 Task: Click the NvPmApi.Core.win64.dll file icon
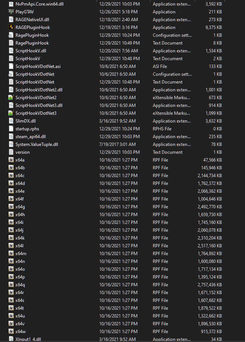11,4
